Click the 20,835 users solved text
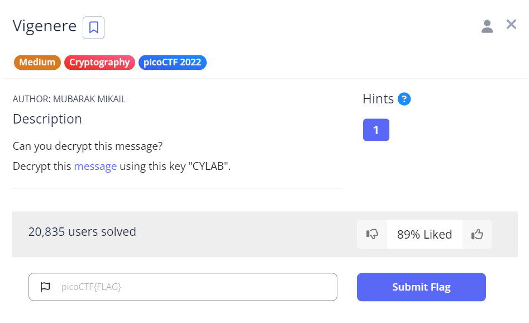Image resolution: width=529 pixels, height=323 pixels. (x=82, y=231)
